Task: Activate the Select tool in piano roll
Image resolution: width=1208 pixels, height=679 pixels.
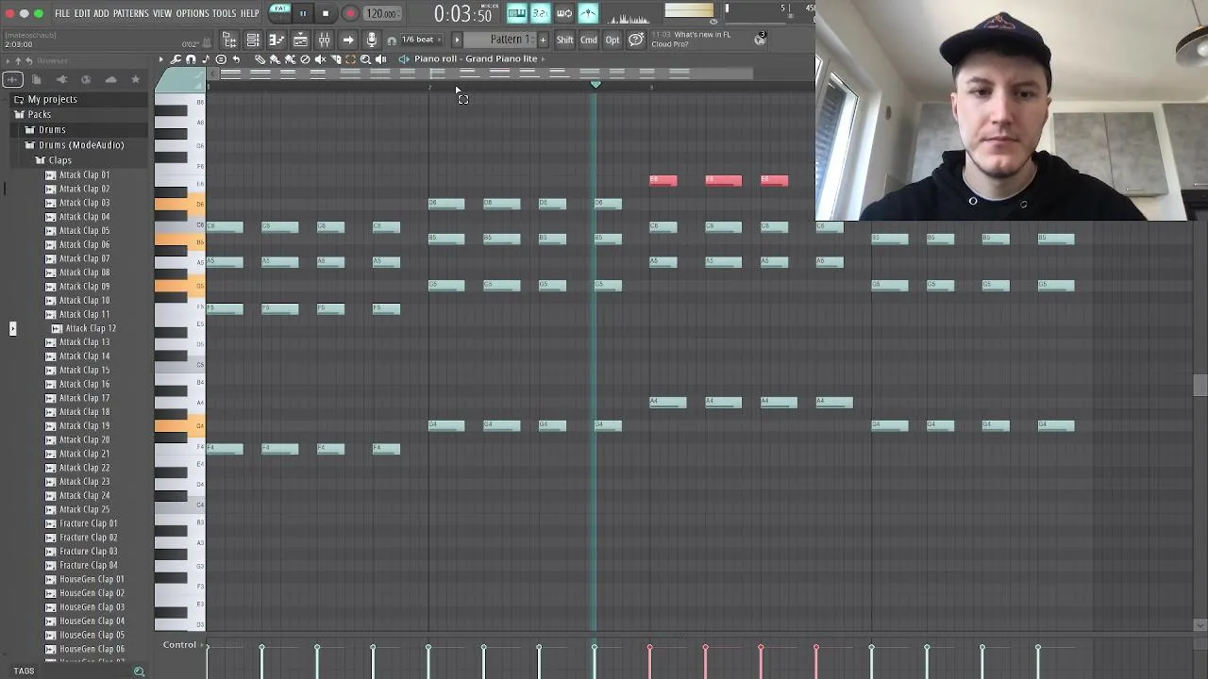Action: tap(350, 59)
